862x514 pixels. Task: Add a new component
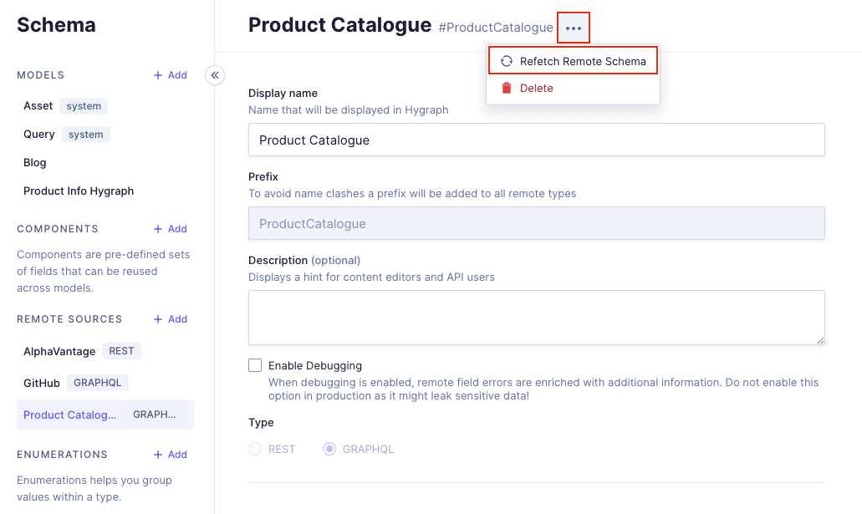click(170, 229)
